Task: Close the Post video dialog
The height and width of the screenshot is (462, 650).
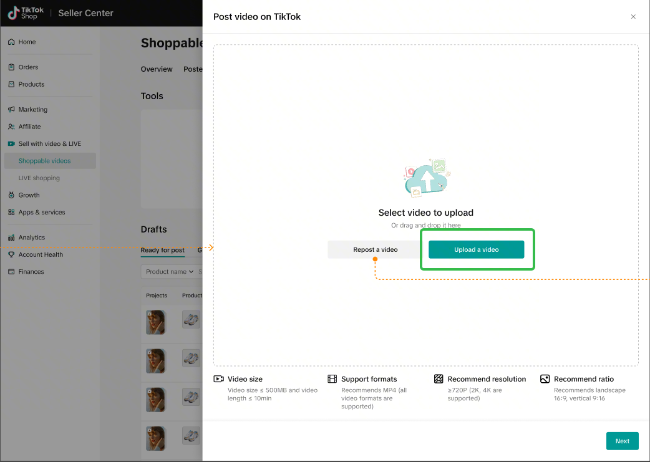Action: pos(633,17)
